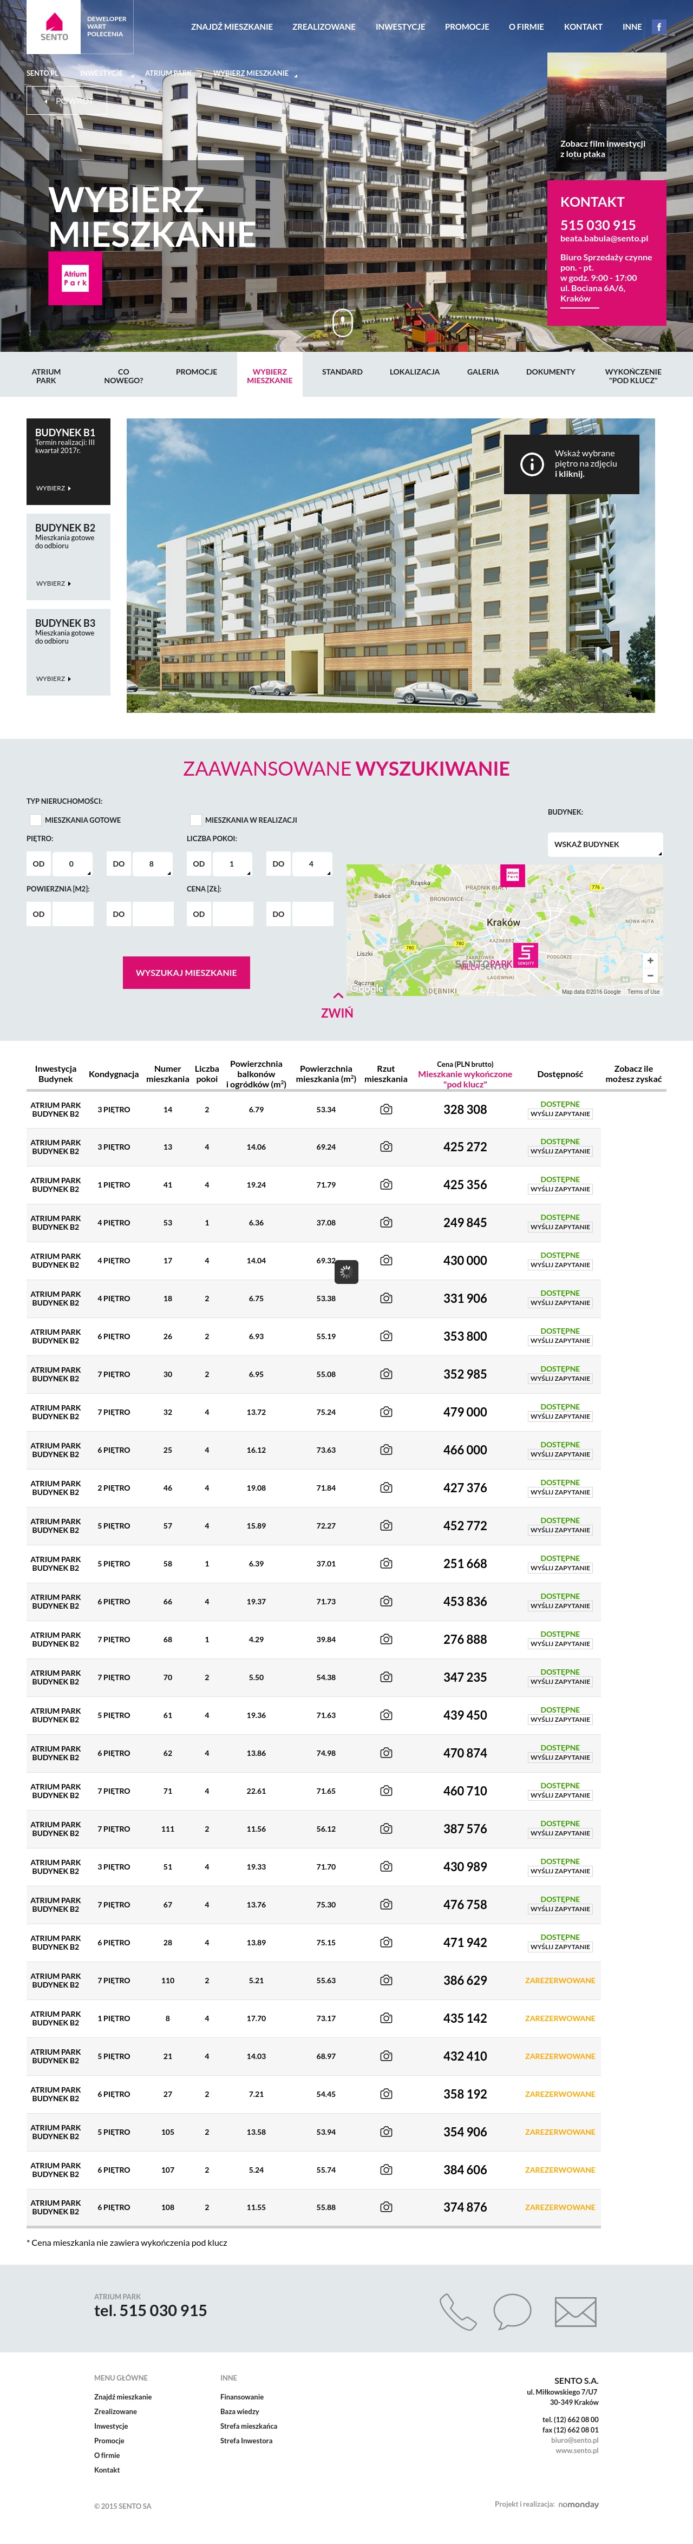Image resolution: width=693 pixels, height=2544 pixels.
Task: Enable the Mieszkania gotowe checkbox
Action: click(36, 819)
